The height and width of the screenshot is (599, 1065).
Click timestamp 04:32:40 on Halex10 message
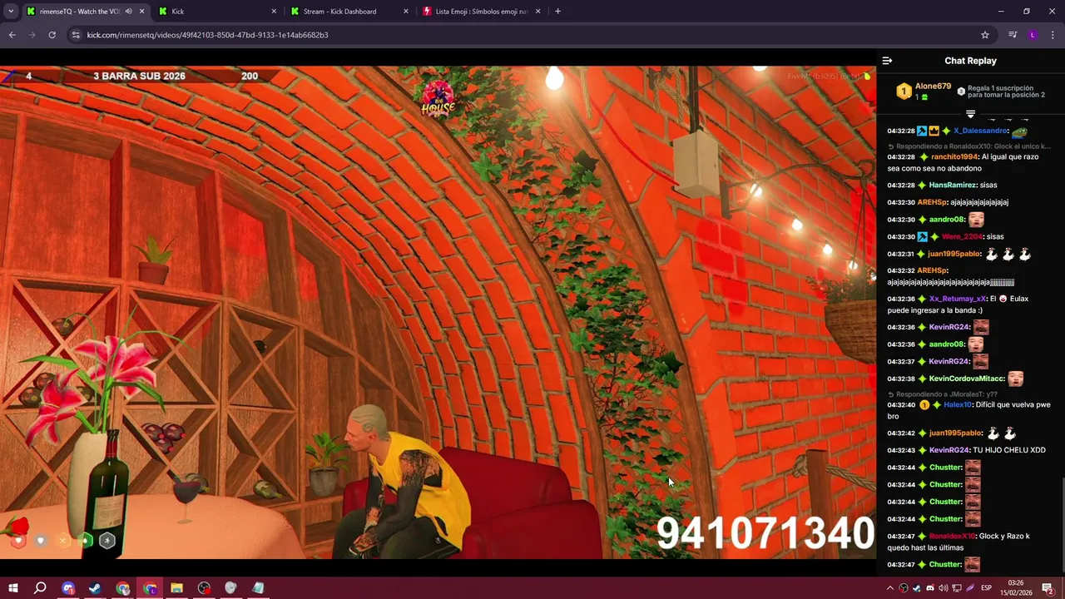point(900,404)
